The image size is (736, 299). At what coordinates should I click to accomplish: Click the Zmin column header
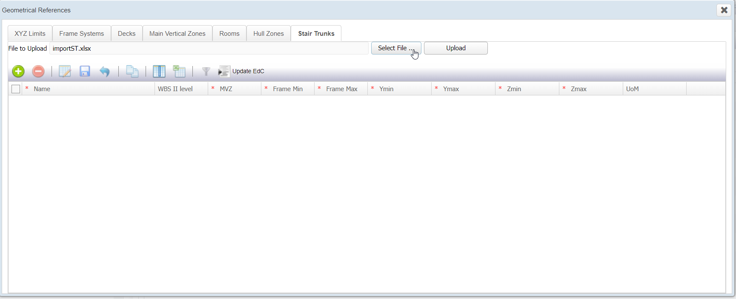527,89
